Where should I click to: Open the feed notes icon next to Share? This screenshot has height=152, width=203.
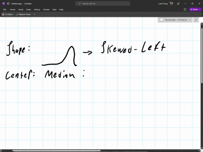pos(185,10)
